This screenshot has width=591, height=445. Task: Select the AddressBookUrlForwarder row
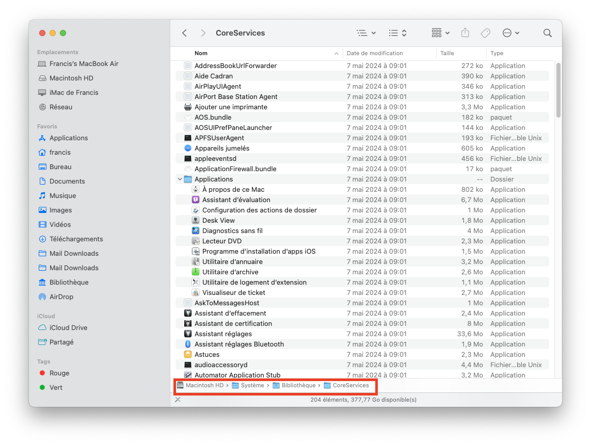pos(362,66)
